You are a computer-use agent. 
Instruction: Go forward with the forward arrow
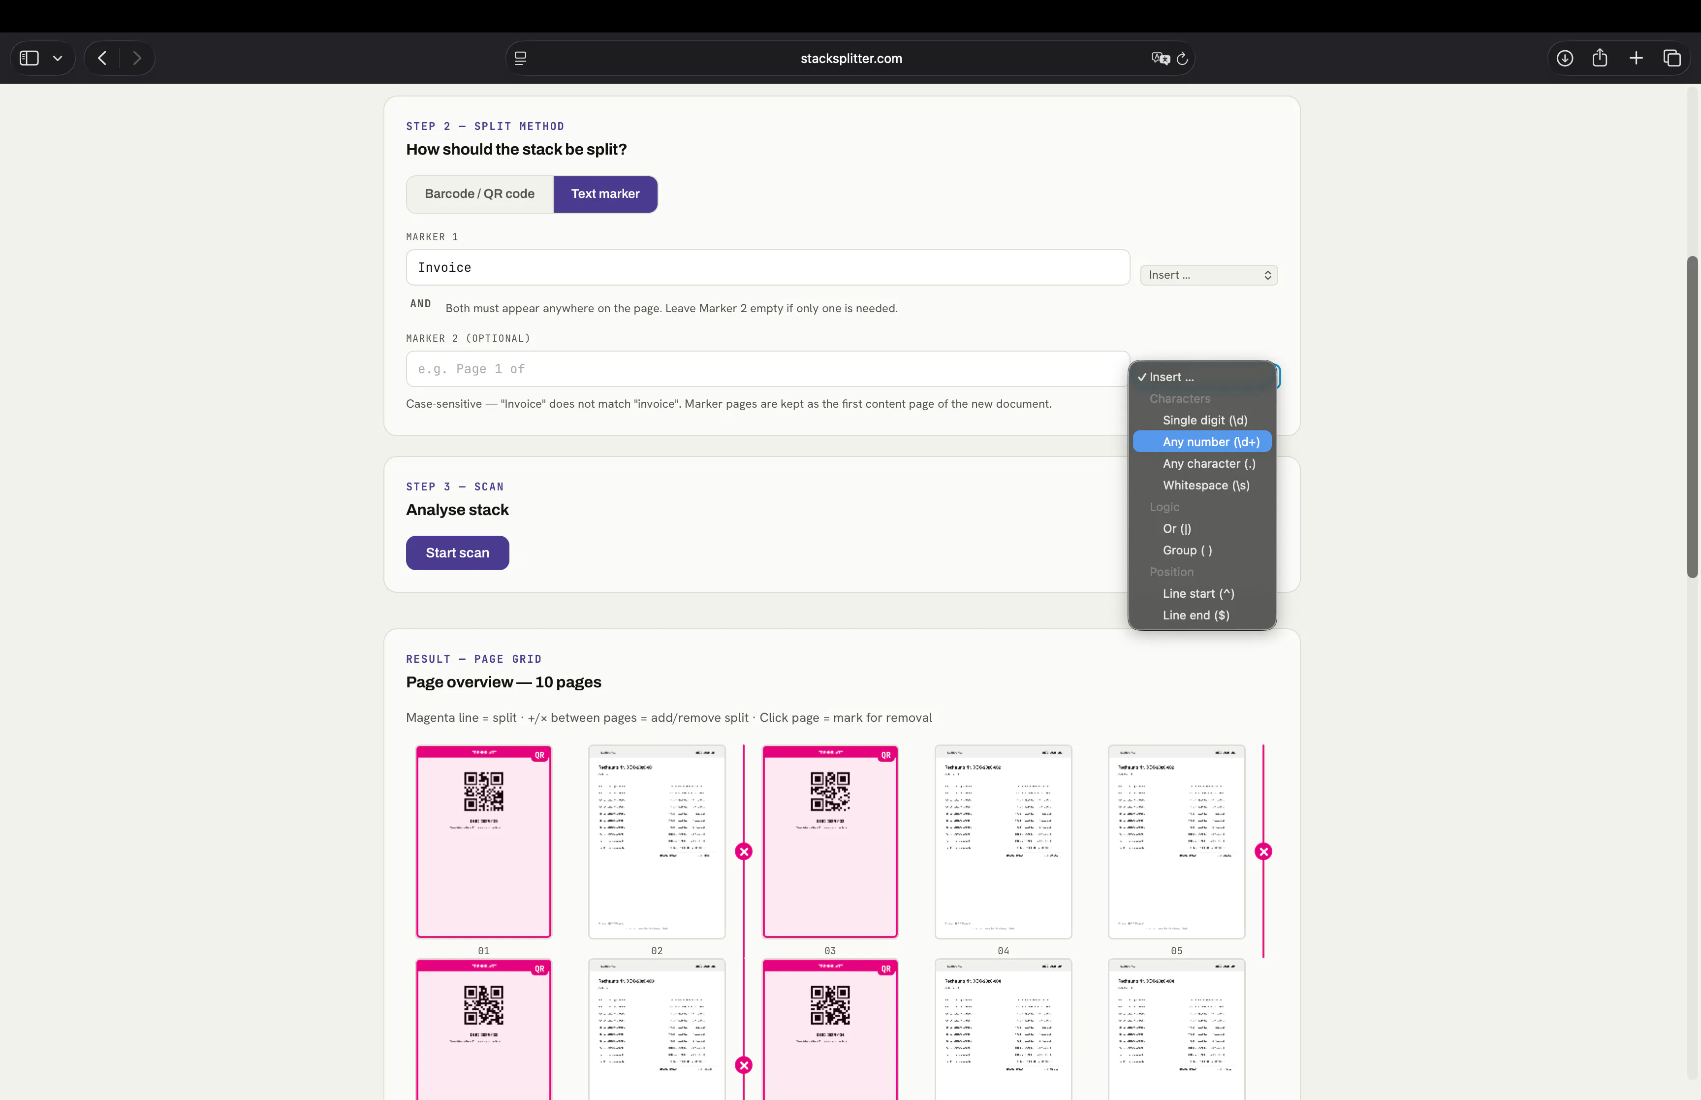coord(137,58)
